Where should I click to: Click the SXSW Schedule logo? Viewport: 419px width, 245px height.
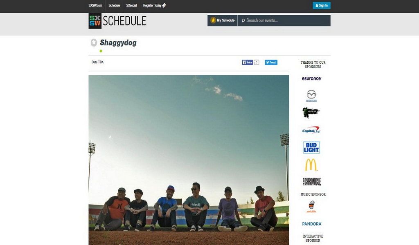pos(117,21)
